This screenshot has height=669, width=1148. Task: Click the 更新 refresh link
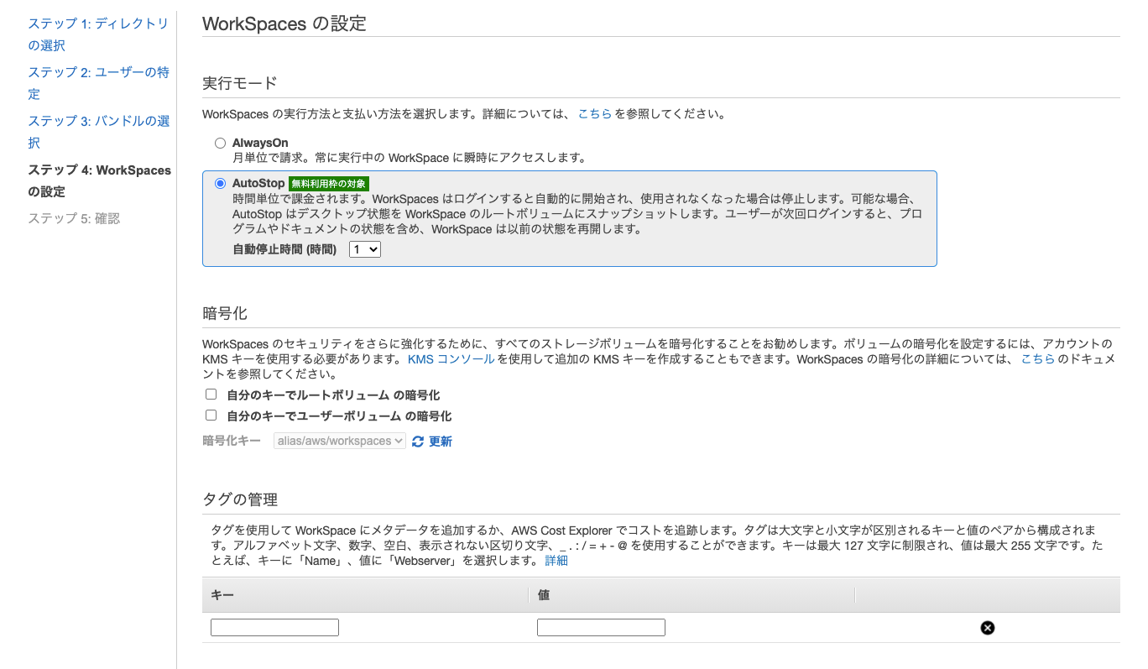click(x=441, y=442)
